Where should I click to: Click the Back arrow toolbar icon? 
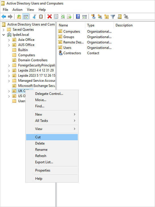(4, 17)
